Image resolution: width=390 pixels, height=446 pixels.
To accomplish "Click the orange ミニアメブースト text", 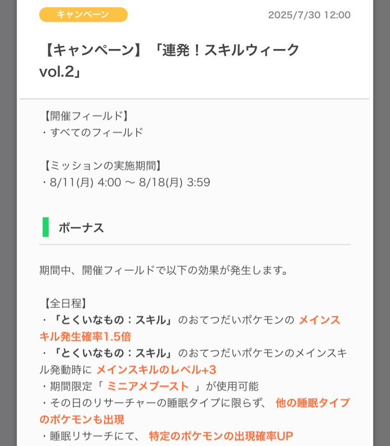I will pos(148,386).
